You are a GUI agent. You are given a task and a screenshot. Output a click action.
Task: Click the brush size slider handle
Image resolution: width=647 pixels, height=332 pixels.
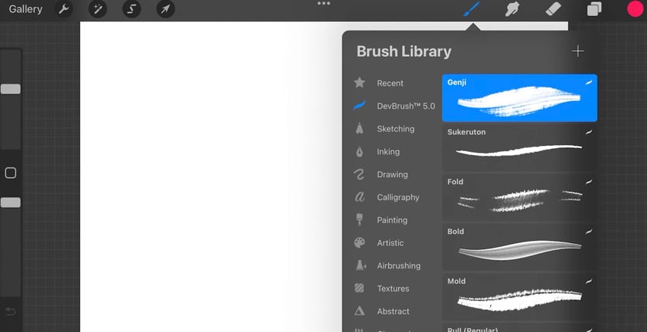(x=11, y=89)
